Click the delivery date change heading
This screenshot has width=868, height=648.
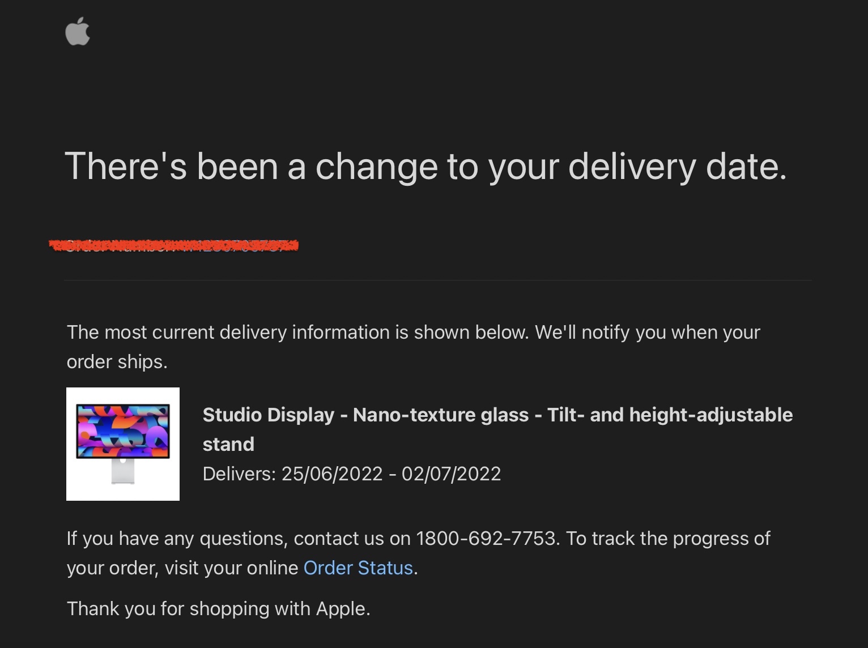point(426,166)
